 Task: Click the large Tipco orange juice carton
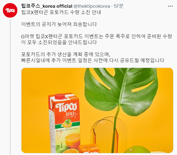tap(65, 123)
